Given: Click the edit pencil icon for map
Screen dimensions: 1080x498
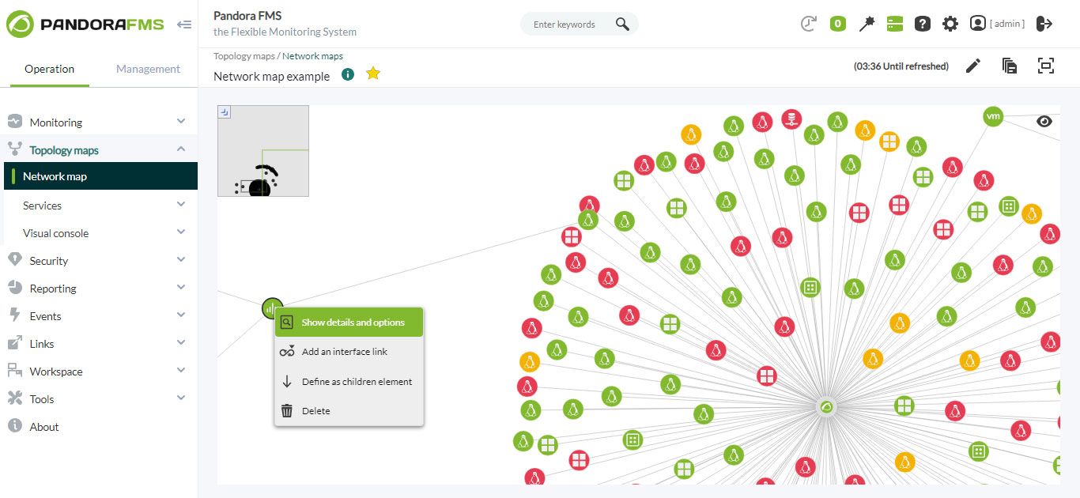Looking at the screenshot, I should [973, 66].
